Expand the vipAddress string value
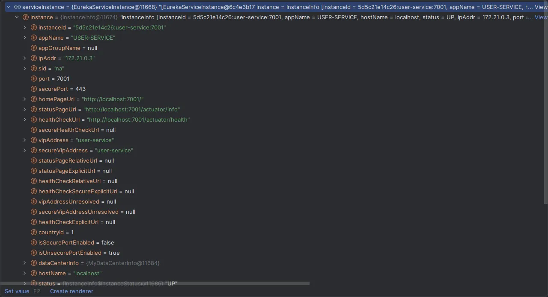This screenshot has height=297, width=548. tap(25, 140)
